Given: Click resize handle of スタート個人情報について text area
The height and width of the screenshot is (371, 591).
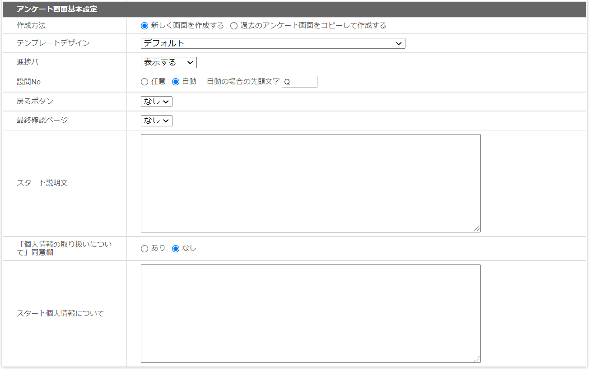Looking at the screenshot, I should (477, 359).
